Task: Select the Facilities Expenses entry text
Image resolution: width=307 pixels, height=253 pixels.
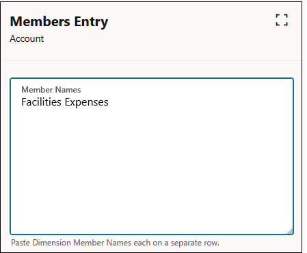Action: pyautogui.click(x=65, y=102)
